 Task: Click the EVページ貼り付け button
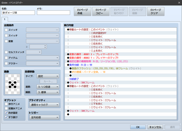[119, 11]
